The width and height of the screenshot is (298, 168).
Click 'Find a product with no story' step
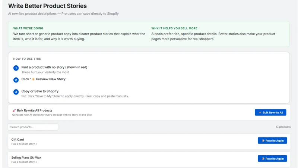pos(54,67)
